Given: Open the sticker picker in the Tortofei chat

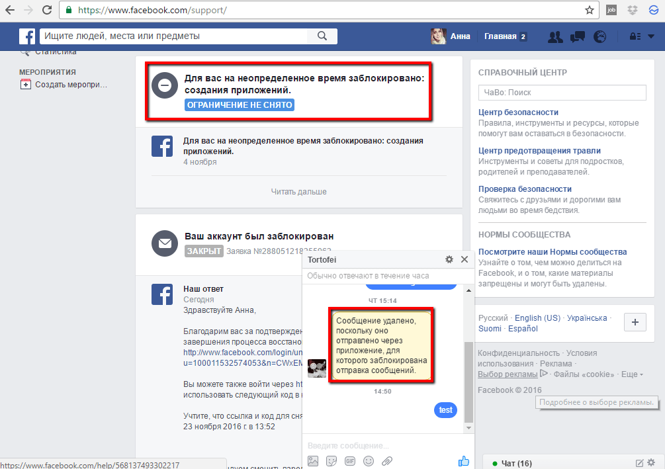Looking at the screenshot, I should (x=331, y=461).
